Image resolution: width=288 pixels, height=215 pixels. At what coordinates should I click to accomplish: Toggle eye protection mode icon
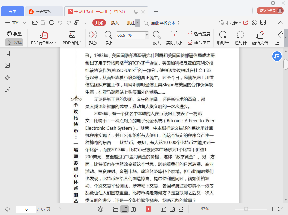(x=100, y=209)
